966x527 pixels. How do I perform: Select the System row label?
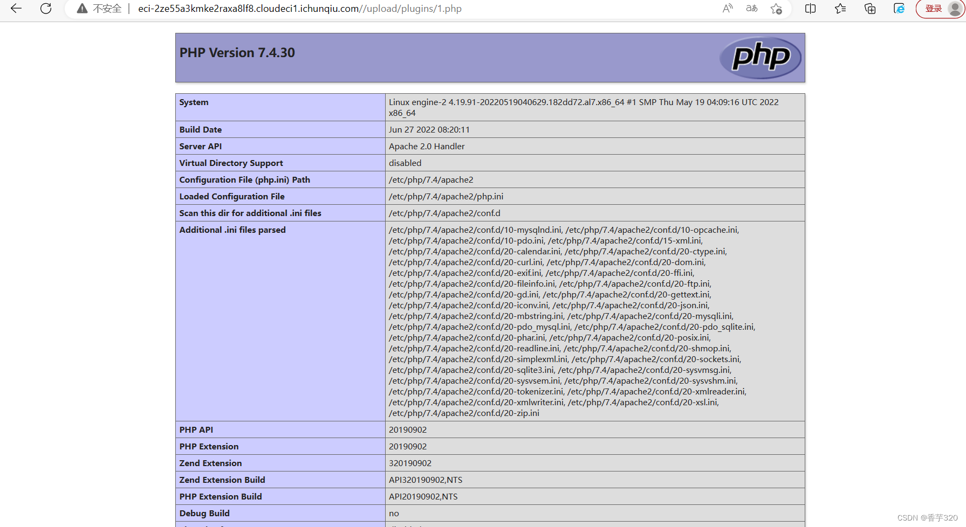click(x=194, y=102)
